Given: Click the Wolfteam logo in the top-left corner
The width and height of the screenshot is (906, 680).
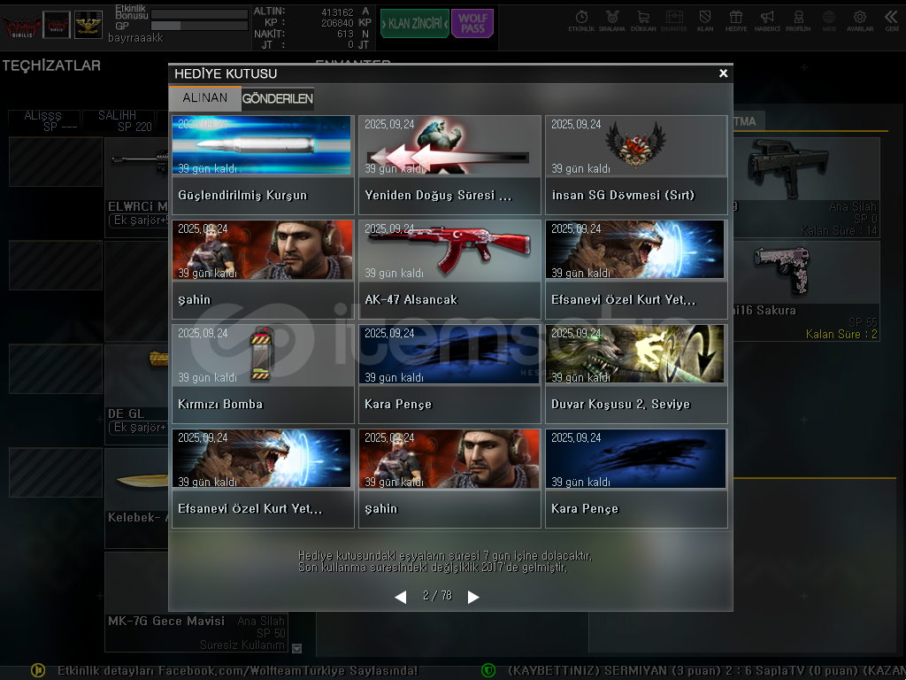Looking at the screenshot, I should [x=22, y=26].
